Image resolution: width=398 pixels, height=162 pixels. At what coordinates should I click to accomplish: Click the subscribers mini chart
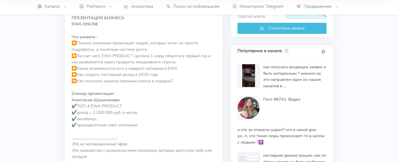tap(306, 17)
